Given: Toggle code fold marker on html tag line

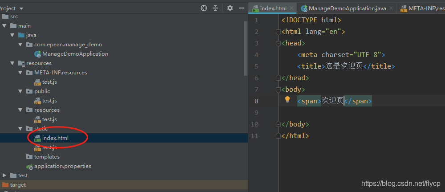Looking at the screenshot, I should (x=278, y=32).
